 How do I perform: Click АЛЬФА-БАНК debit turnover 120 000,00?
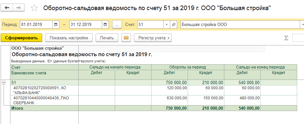coord(169,90)
